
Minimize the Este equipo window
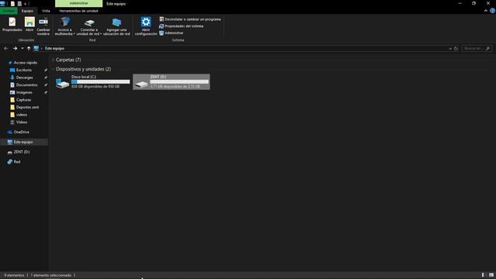(x=460, y=3)
